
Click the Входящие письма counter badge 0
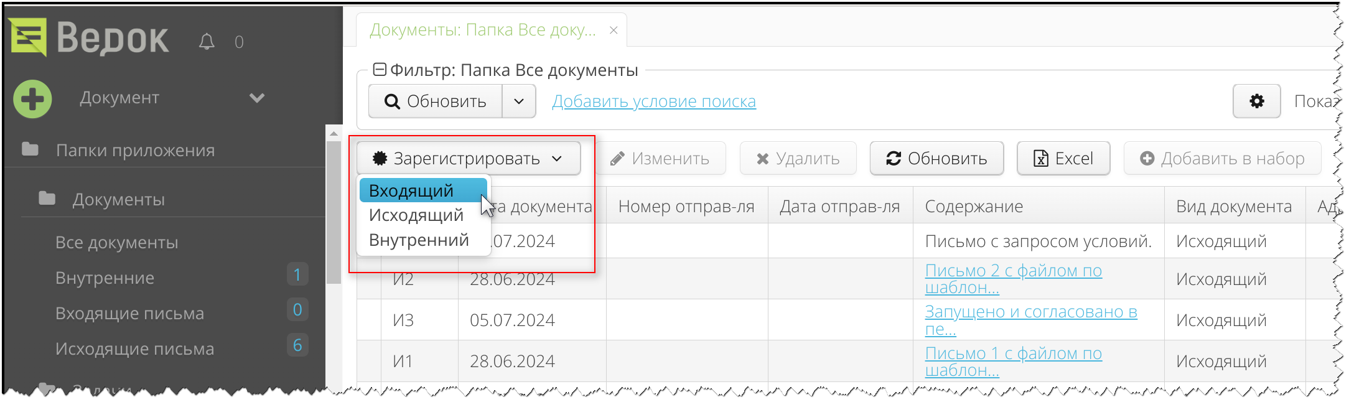coord(297,309)
